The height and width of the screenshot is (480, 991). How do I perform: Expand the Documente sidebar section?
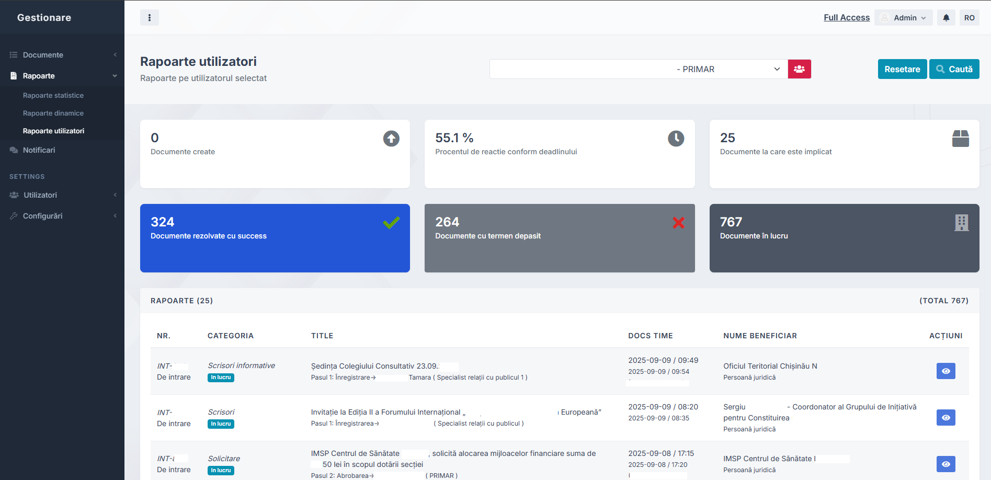point(62,55)
